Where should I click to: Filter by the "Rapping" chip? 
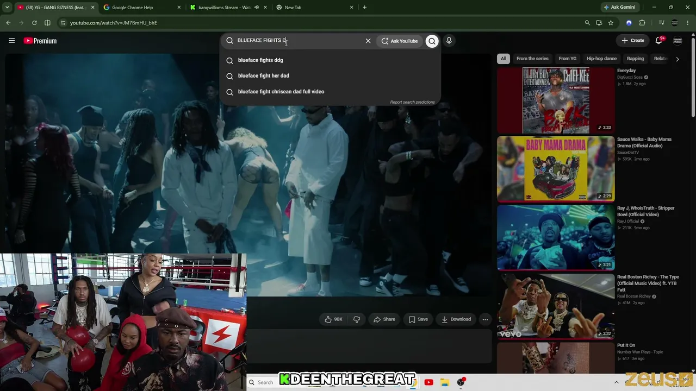click(635, 59)
